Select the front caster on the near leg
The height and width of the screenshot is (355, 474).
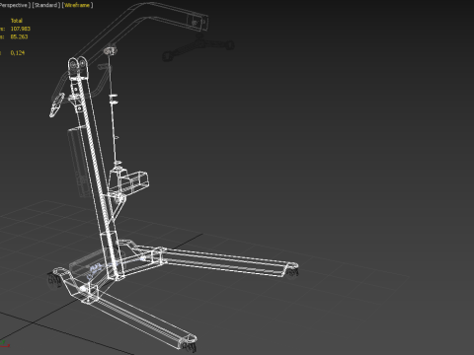pos(189,346)
